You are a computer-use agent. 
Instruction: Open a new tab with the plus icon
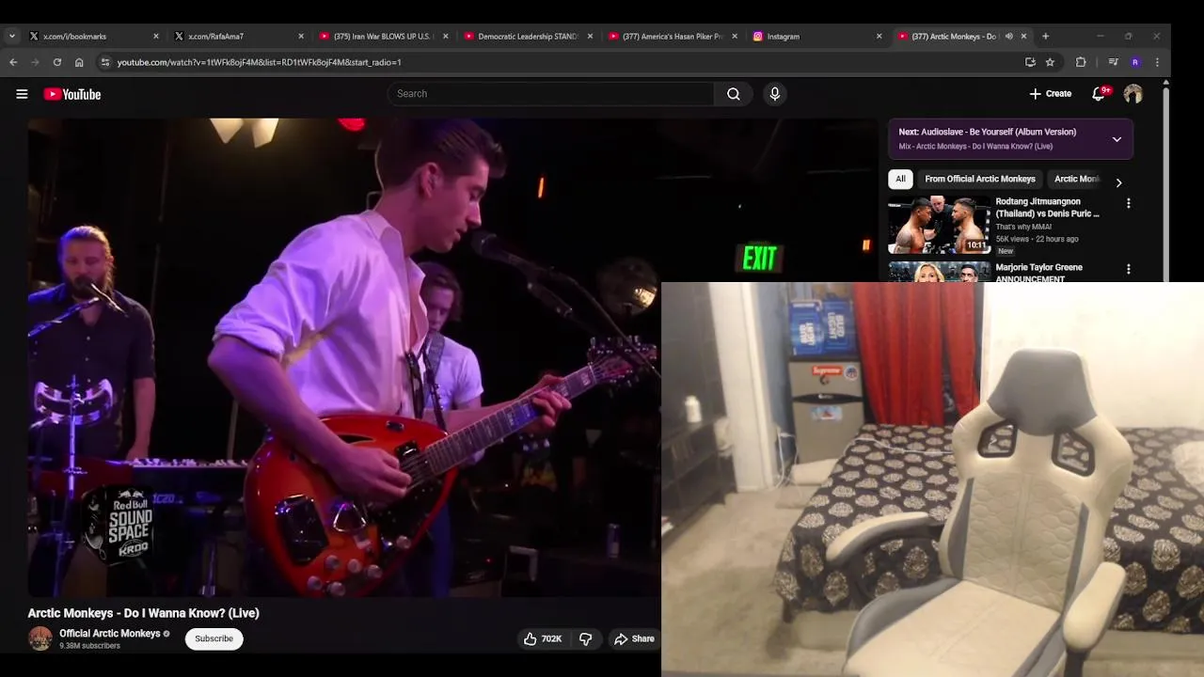[1045, 36]
